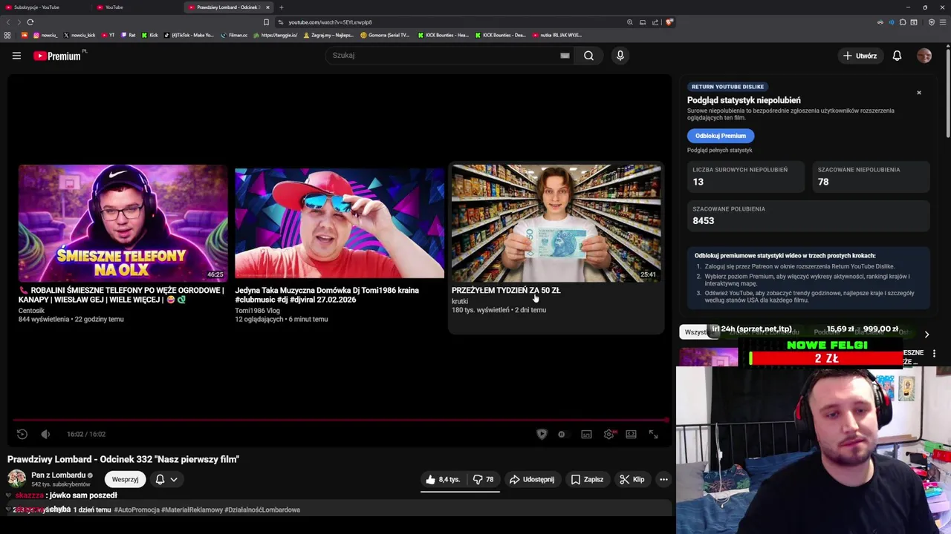Close the Prawdziwy Lombard browser tab

pos(267,7)
